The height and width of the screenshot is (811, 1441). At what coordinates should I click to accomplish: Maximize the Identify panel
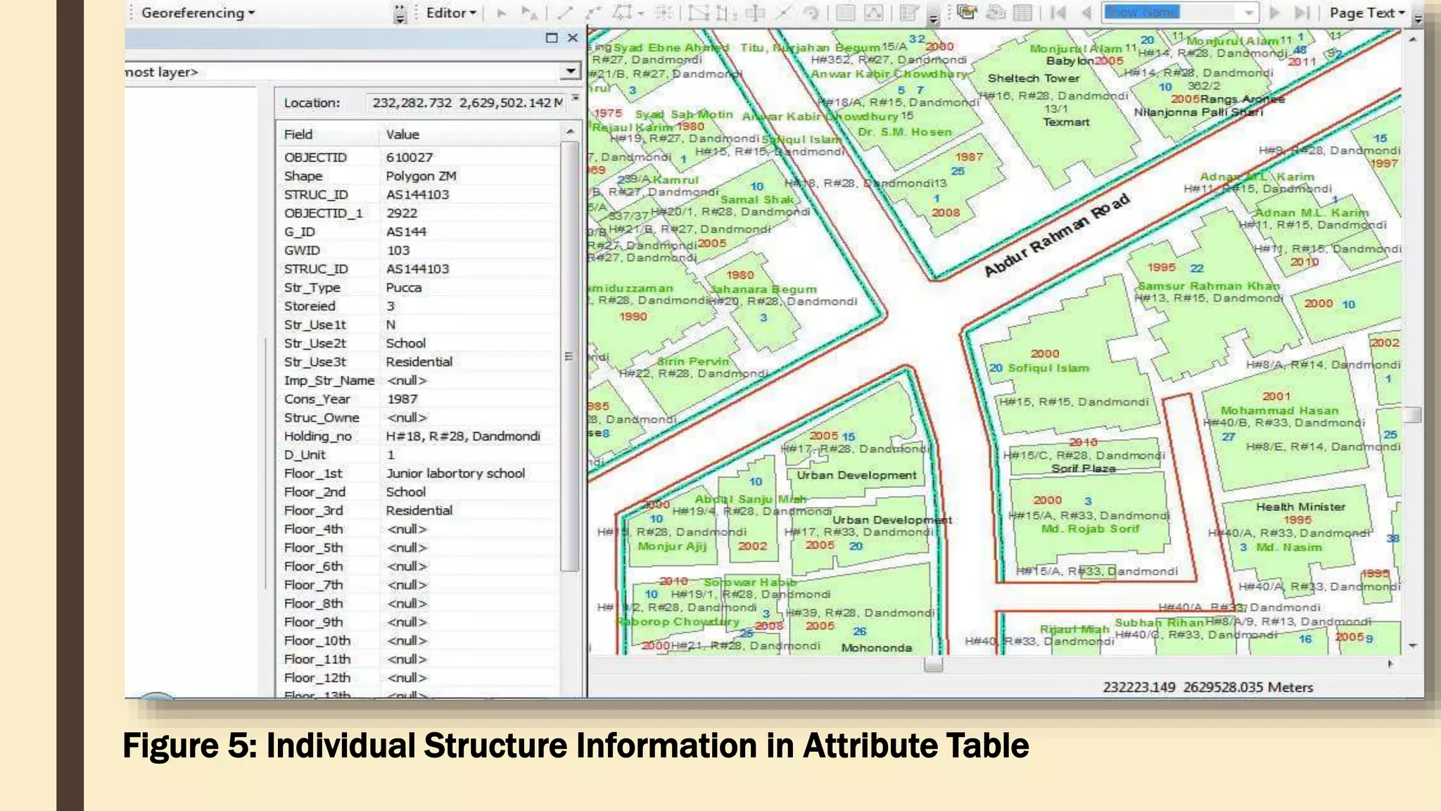pos(552,38)
